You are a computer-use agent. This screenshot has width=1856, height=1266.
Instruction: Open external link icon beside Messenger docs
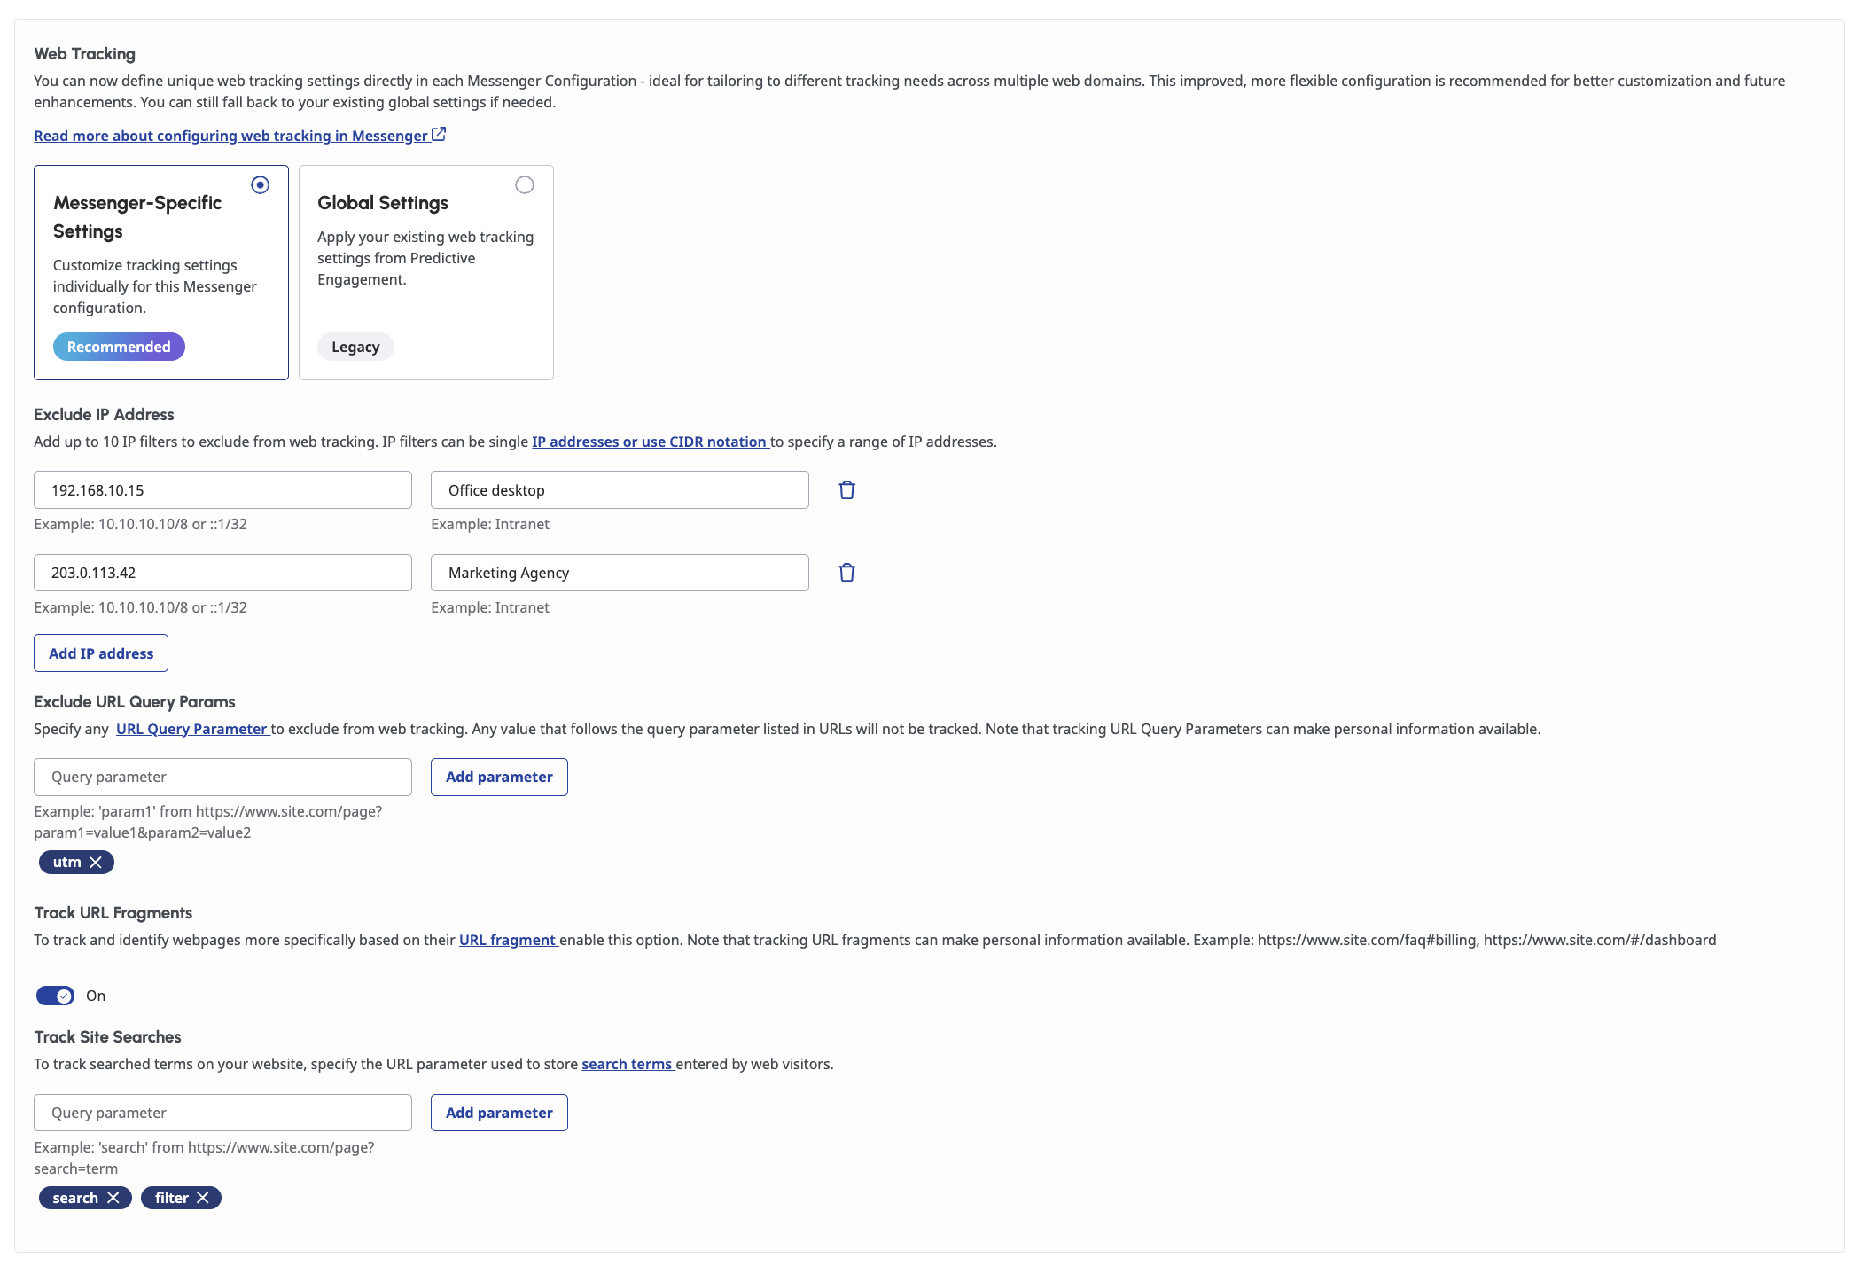(x=439, y=135)
